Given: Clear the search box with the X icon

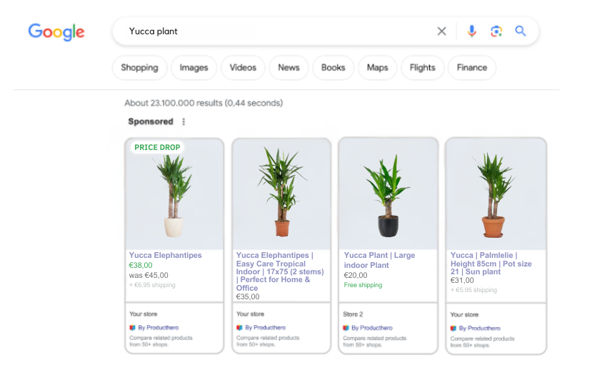Looking at the screenshot, I should coord(441,31).
